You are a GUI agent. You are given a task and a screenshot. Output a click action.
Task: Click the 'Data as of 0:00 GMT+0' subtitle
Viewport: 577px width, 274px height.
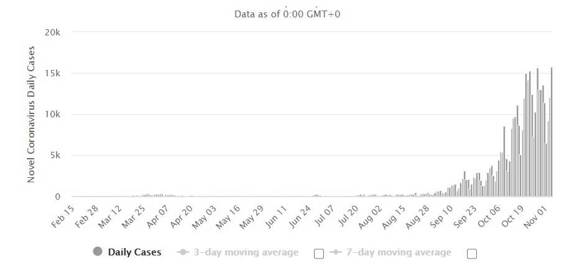288,14
